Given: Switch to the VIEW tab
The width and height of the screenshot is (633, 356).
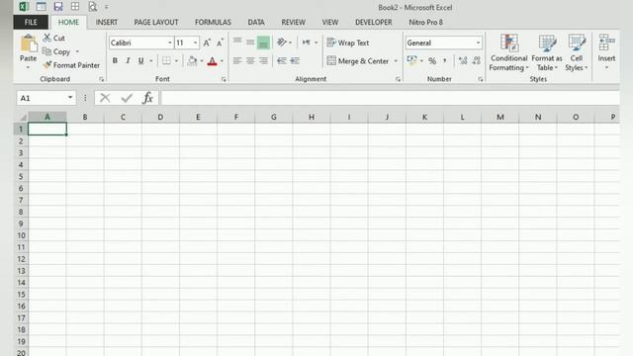Looking at the screenshot, I should 329,22.
